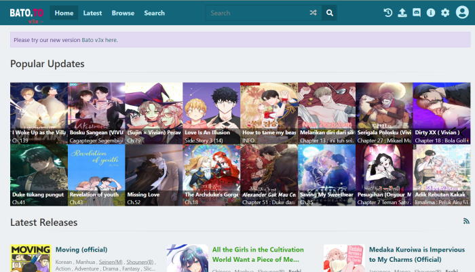Open Dirty XX ( Vivian ) cover
The image size is (475, 272).
click(442, 113)
